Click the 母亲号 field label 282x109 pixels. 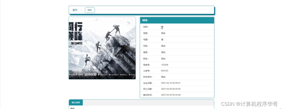click(147, 65)
